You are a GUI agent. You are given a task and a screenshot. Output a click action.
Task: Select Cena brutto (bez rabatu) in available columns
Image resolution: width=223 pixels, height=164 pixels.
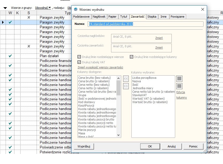[95, 78]
